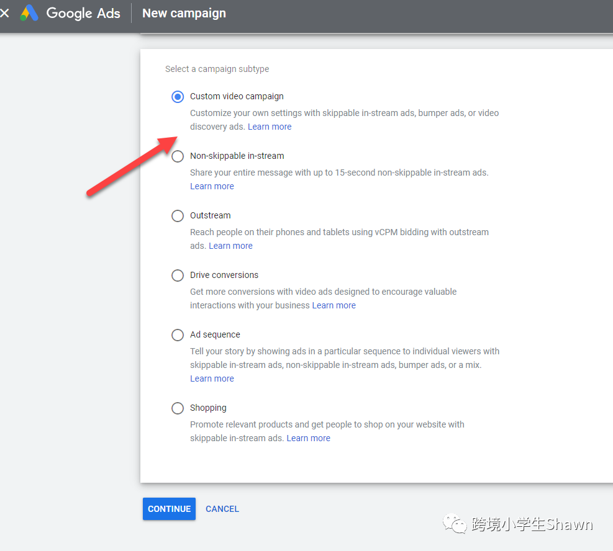
Task: Choose the Outstream radio button
Action: tap(178, 215)
